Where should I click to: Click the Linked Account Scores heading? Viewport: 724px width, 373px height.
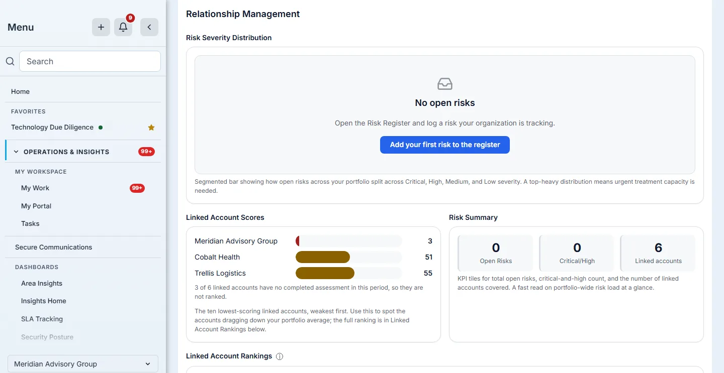point(225,217)
